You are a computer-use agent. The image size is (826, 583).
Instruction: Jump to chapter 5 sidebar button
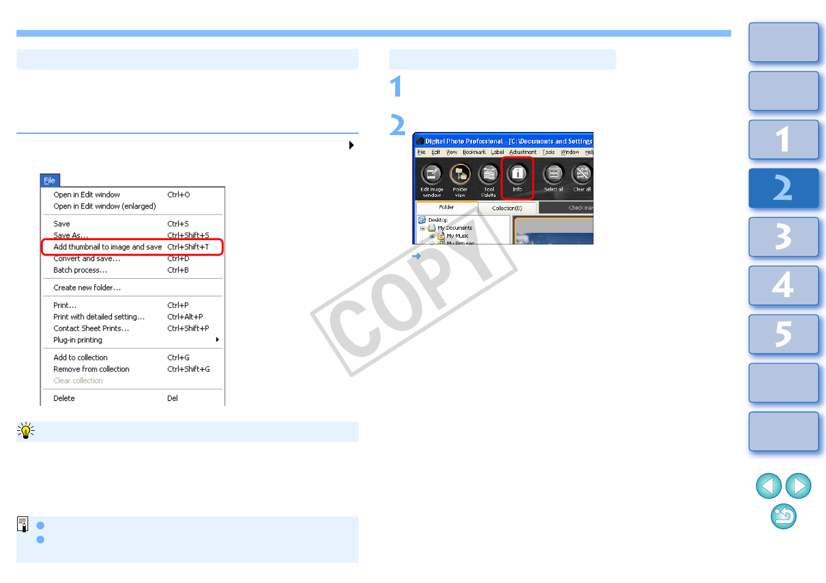pyautogui.click(x=783, y=334)
